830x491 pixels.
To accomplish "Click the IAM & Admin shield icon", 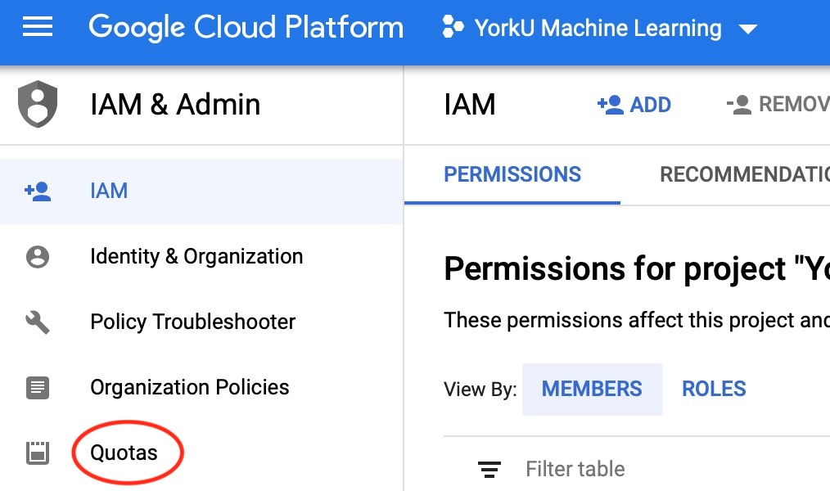I will coord(38,104).
